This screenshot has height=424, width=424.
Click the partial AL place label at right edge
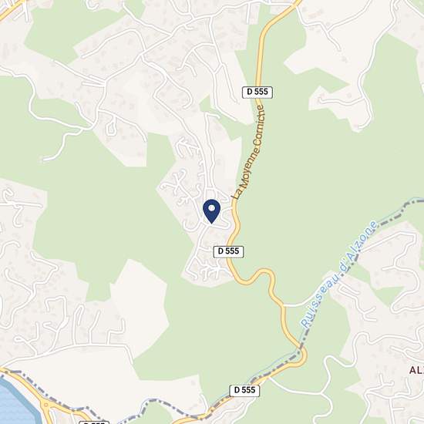416,370
